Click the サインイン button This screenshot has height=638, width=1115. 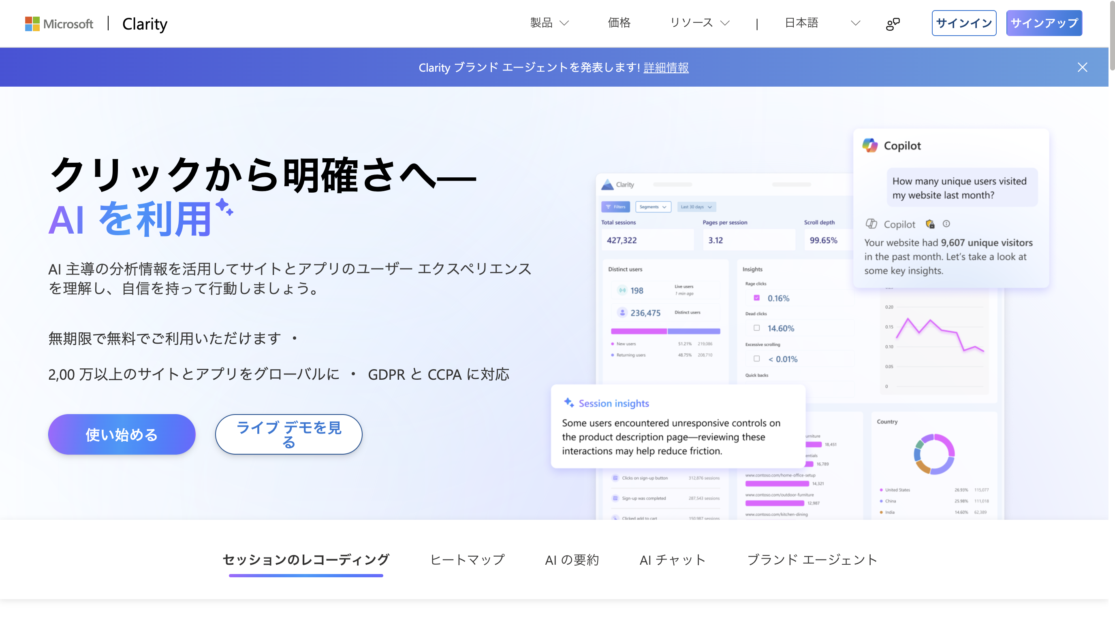click(964, 23)
